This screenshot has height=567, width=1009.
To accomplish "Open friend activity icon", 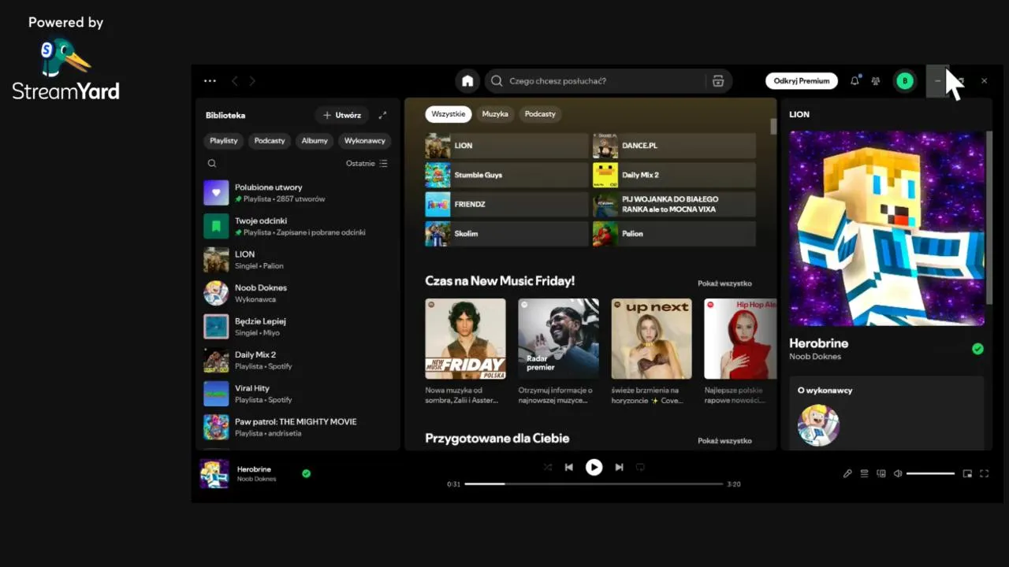I will 876,81.
